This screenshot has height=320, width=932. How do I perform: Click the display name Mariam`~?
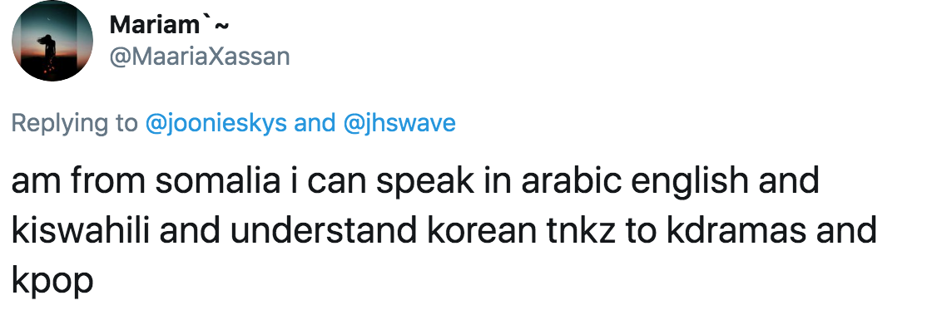pos(170,25)
